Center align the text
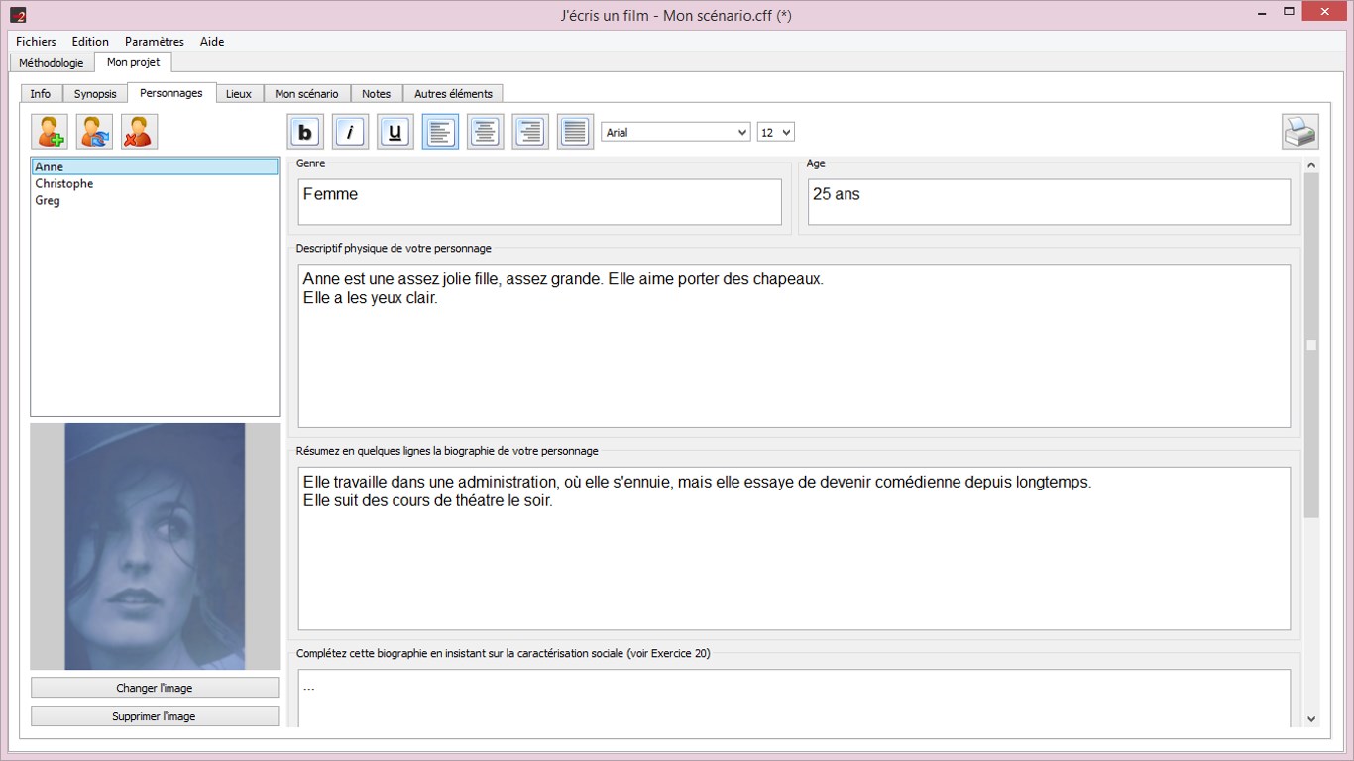The image size is (1354, 761). click(485, 132)
